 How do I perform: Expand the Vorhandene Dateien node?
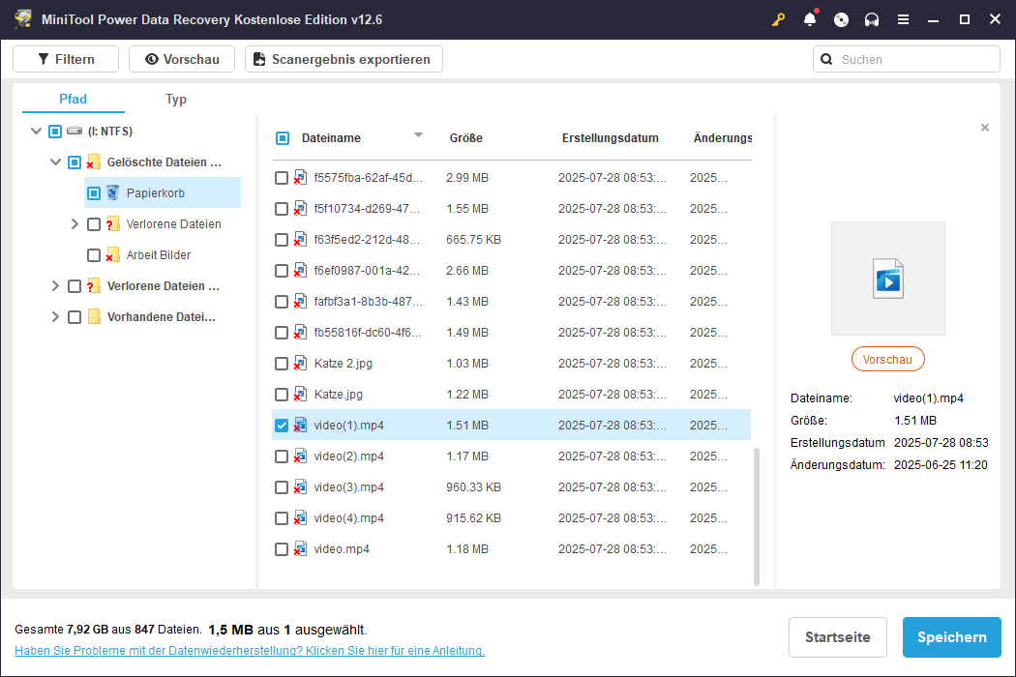55,317
